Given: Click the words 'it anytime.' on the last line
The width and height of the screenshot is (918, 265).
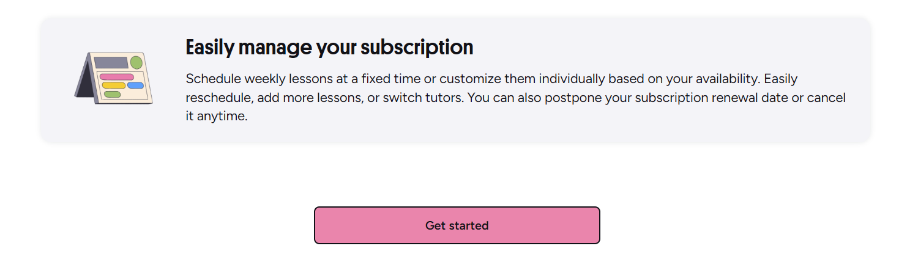Looking at the screenshot, I should click(217, 117).
